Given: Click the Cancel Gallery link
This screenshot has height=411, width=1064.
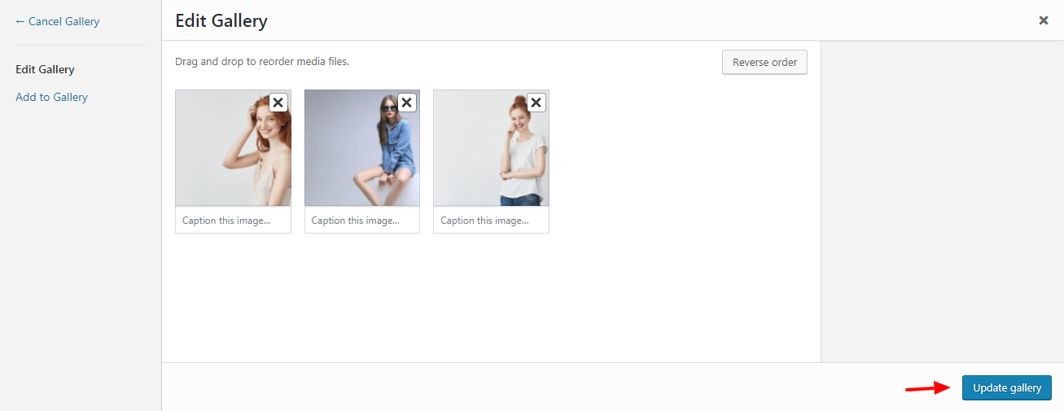Looking at the screenshot, I should 57,21.
